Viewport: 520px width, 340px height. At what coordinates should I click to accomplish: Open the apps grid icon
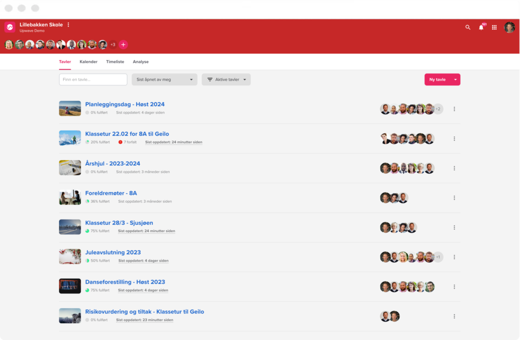point(494,27)
